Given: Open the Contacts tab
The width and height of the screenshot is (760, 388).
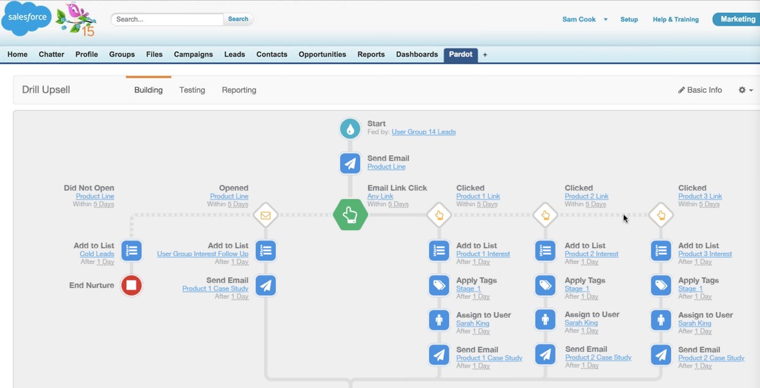Looking at the screenshot, I should click(272, 54).
